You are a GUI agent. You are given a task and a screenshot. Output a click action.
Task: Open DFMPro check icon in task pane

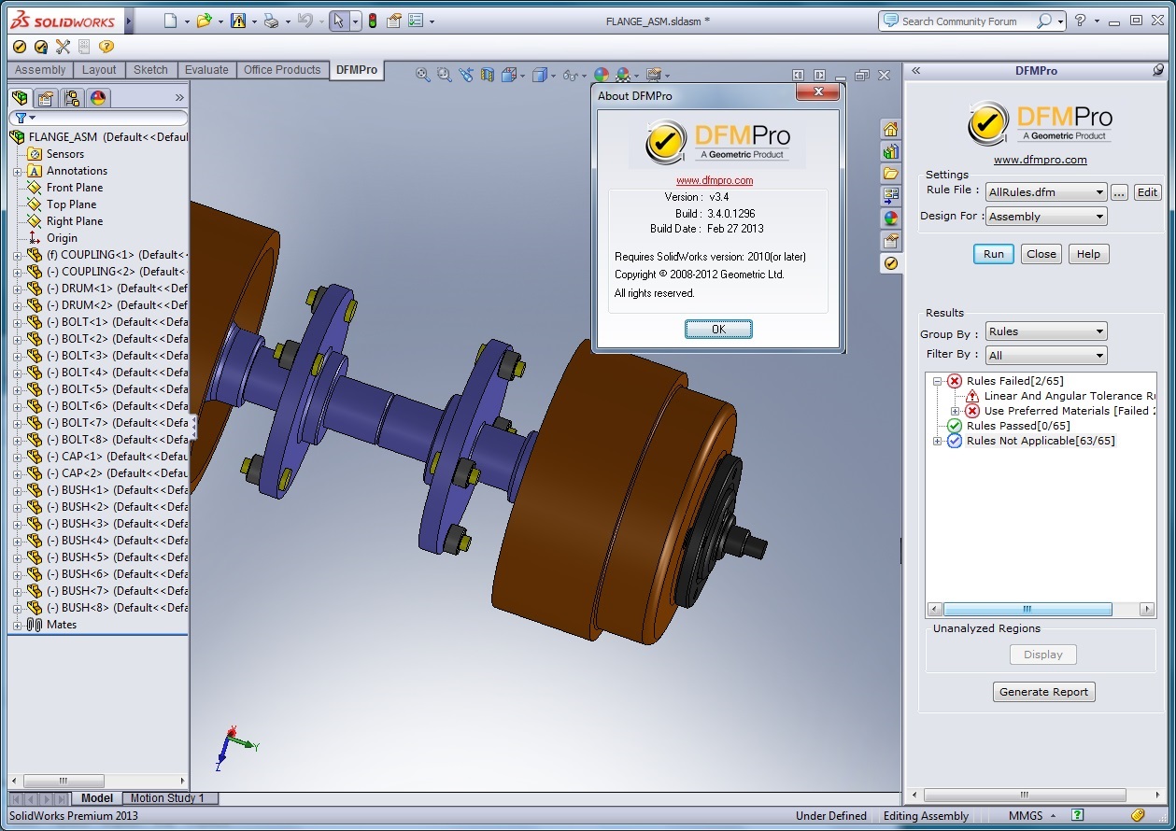[x=890, y=263]
